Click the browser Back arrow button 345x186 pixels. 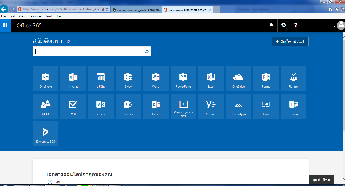[4, 9]
